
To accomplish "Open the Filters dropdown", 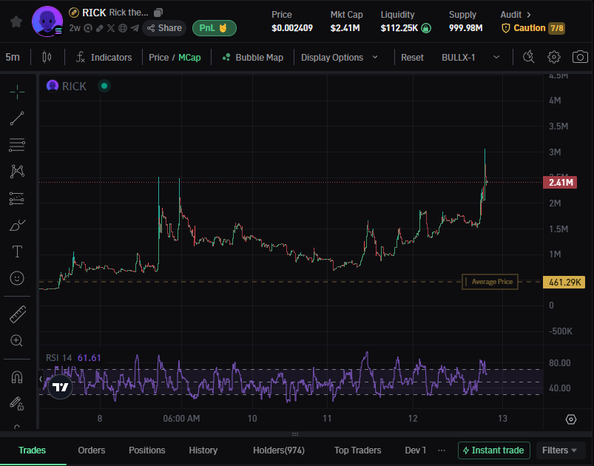I will point(559,450).
